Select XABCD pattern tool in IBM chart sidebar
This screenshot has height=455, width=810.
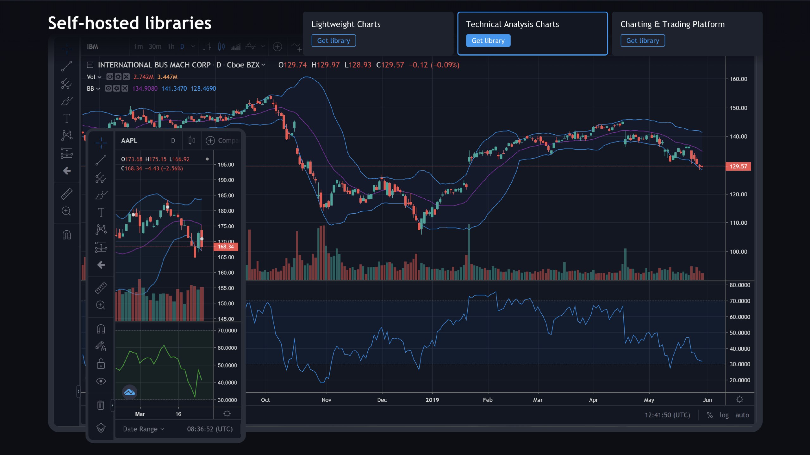tap(67, 135)
